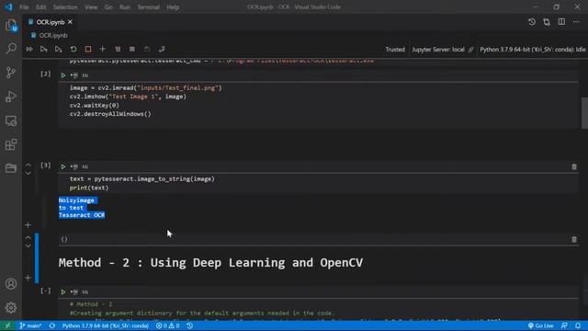Select the Python 3.7.9 kernel picker
Screen dimensions: 588x331
[x=533, y=50]
